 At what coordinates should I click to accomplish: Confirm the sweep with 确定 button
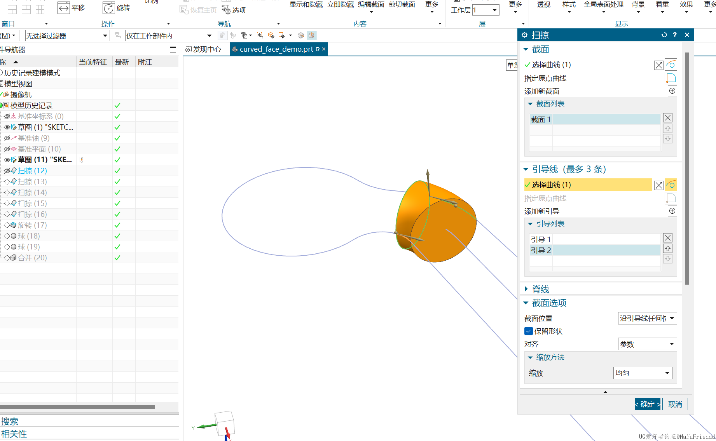point(647,404)
